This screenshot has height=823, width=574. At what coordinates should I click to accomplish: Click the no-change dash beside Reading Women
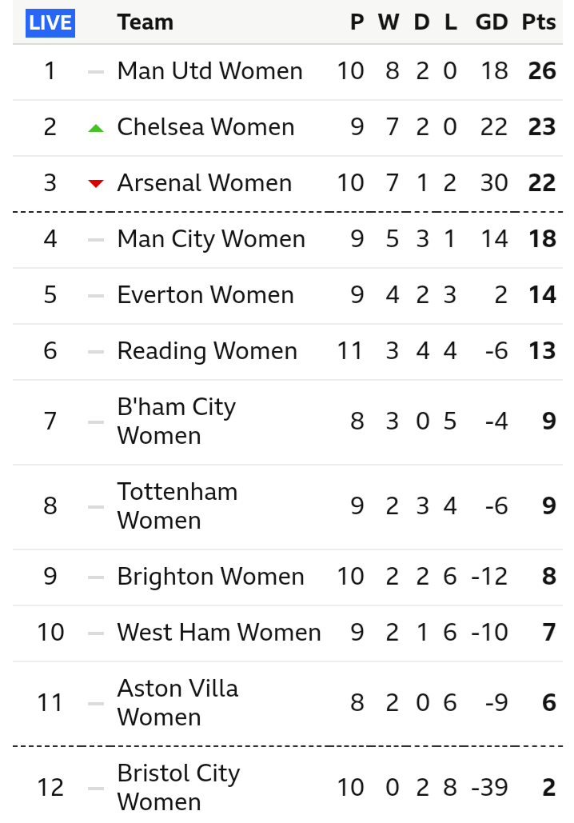pyautogui.click(x=96, y=352)
